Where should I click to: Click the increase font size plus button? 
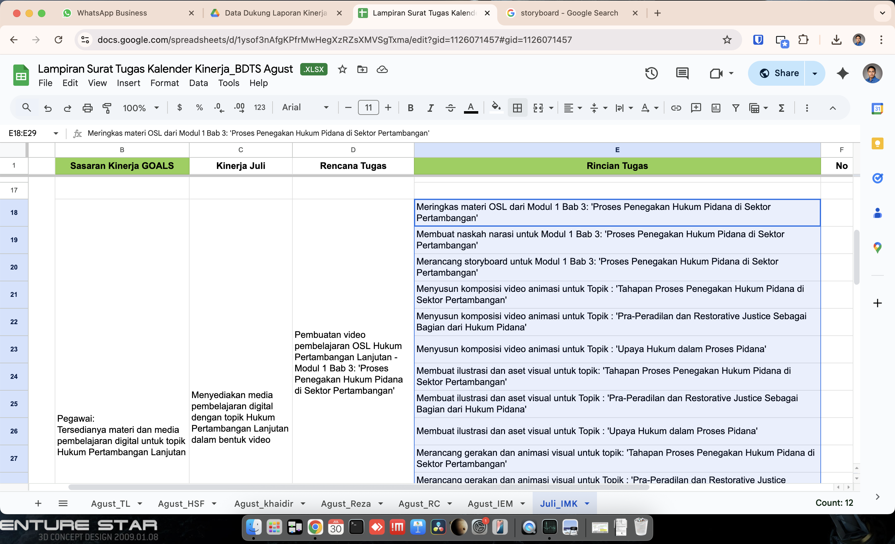pyautogui.click(x=388, y=108)
